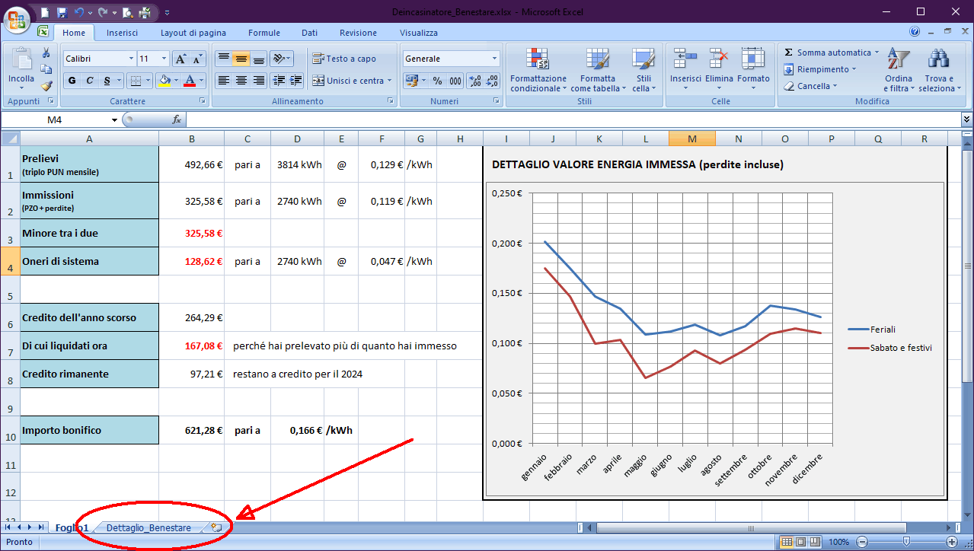Click the Name Box showing M4
This screenshot has height=551, width=974.
coord(55,119)
